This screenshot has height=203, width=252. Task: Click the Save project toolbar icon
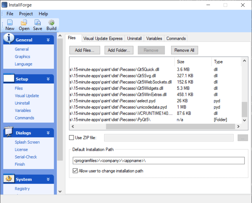click(38, 23)
